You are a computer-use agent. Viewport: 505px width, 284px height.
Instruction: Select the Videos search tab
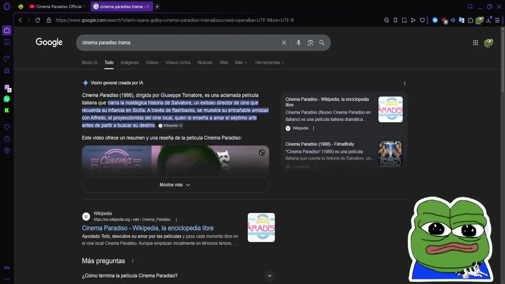(x=152, y=63)
